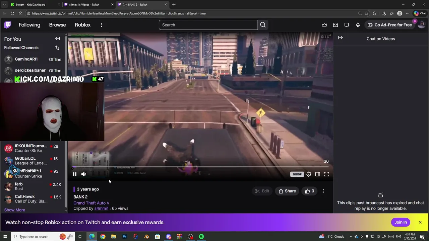Viewport: 429px width, 241px height.
Task: Go to the Following page
Action: (29, 25)
